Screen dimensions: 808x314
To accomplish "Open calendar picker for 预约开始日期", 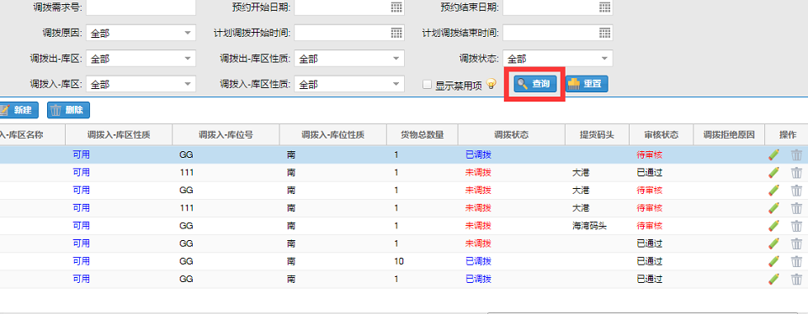I will click(396, 8).
